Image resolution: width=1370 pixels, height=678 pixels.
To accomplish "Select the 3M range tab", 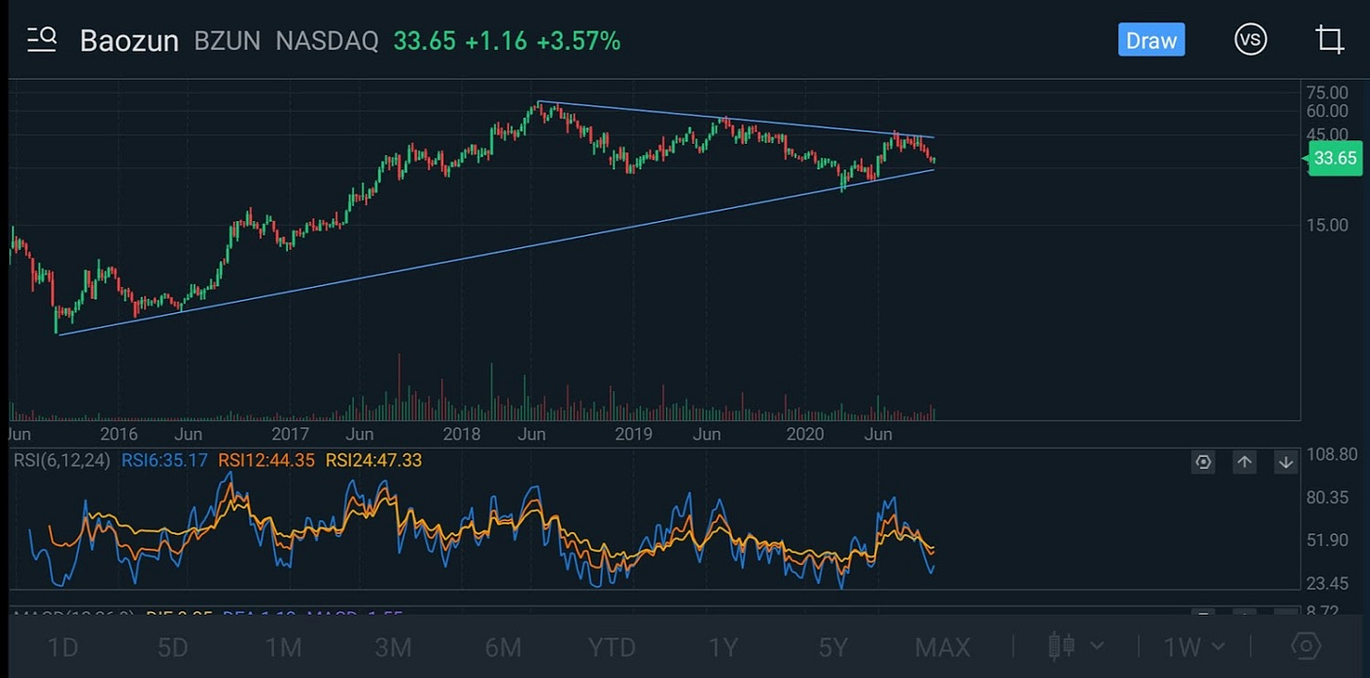I will pyautogui.click(x=393, y=647).
